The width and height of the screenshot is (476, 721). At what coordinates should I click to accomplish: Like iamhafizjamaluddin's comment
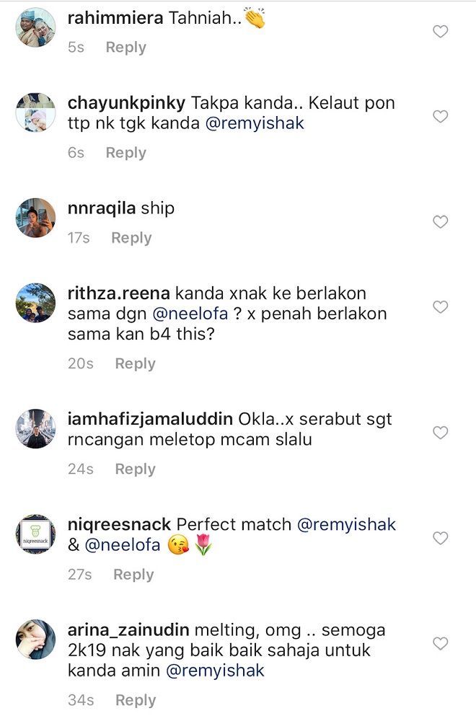[x=440, y=433]
